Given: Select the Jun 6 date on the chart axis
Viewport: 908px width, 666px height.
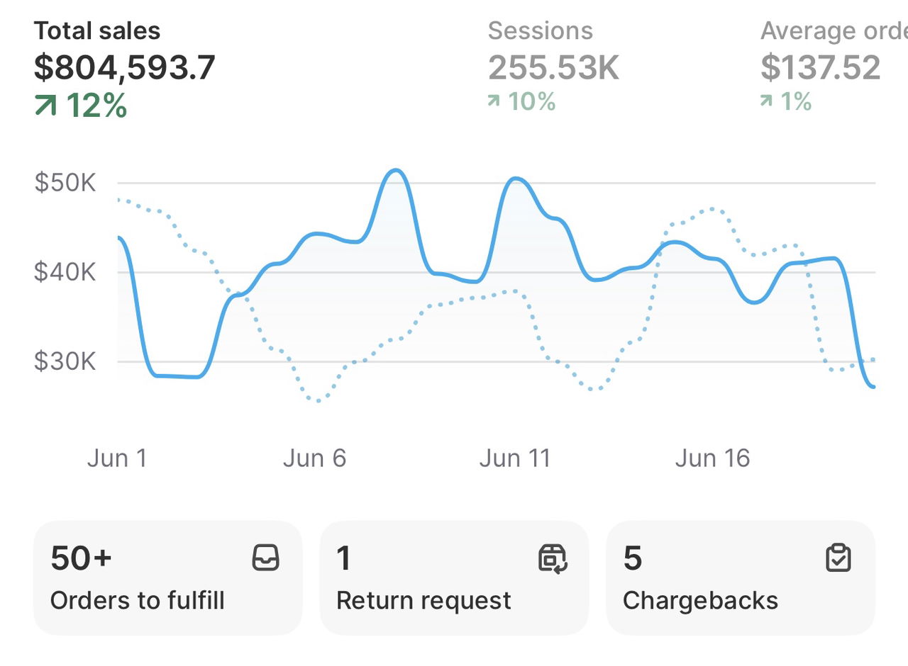Looking at the screenshot, I should click(314, 458).
